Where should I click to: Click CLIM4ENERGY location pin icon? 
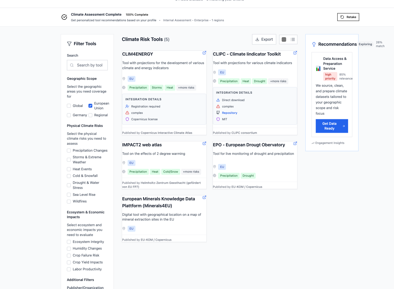(x=124, y=79)
